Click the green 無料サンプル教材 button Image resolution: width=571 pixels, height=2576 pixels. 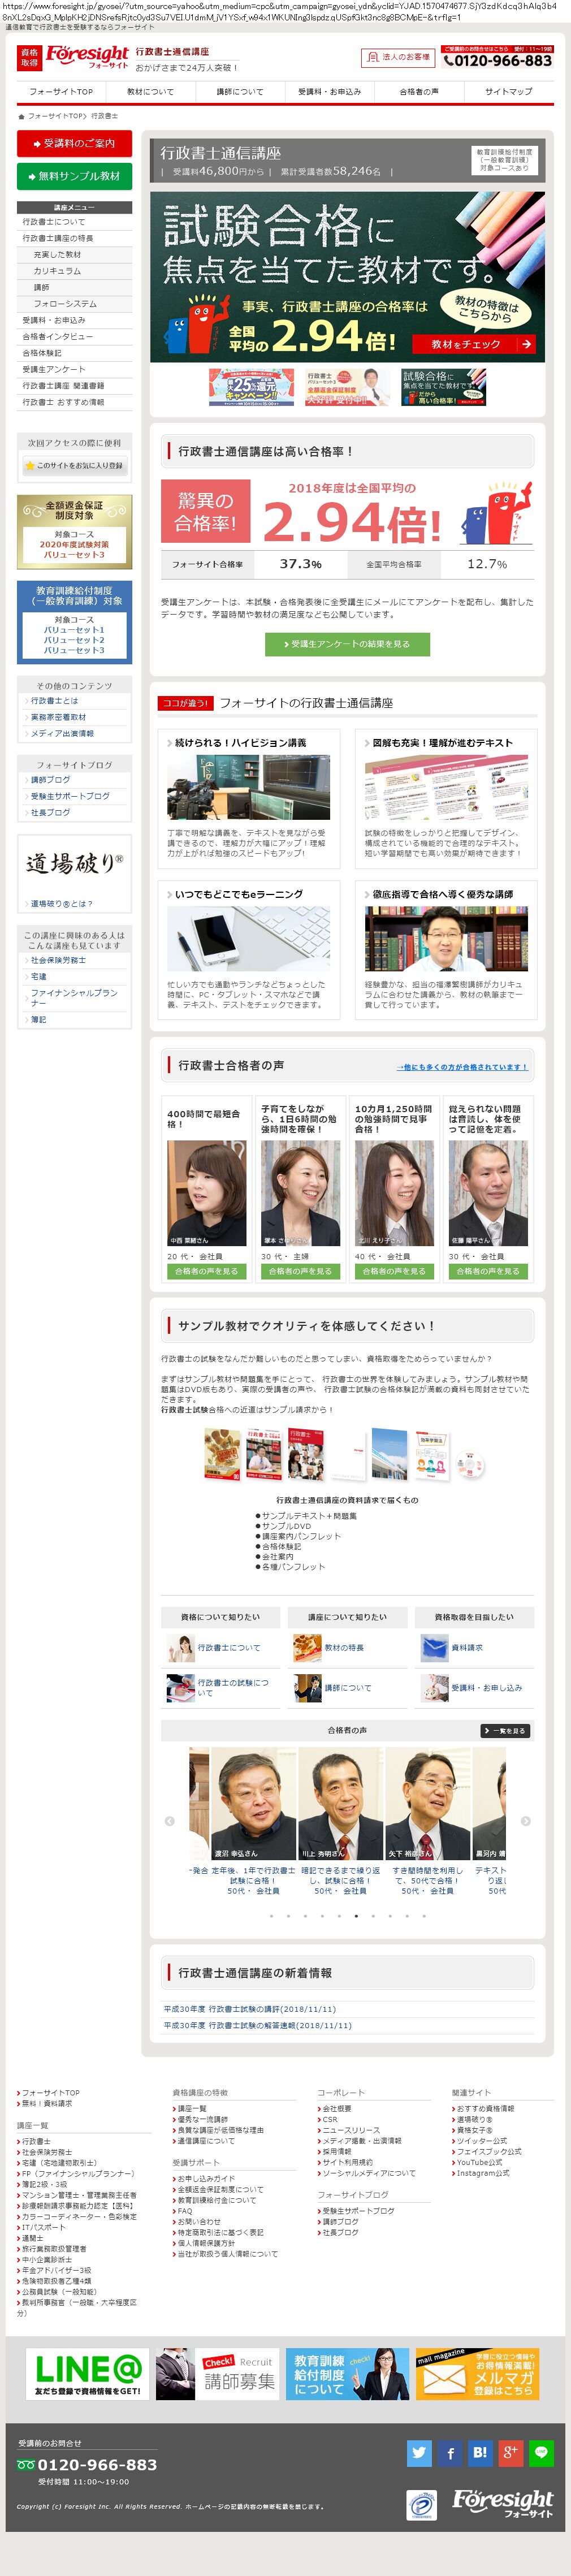[74, 176]
